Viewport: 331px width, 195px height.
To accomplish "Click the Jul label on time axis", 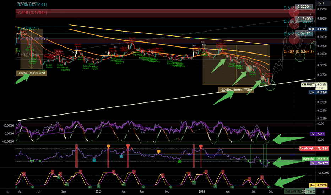I will [254, 191].
